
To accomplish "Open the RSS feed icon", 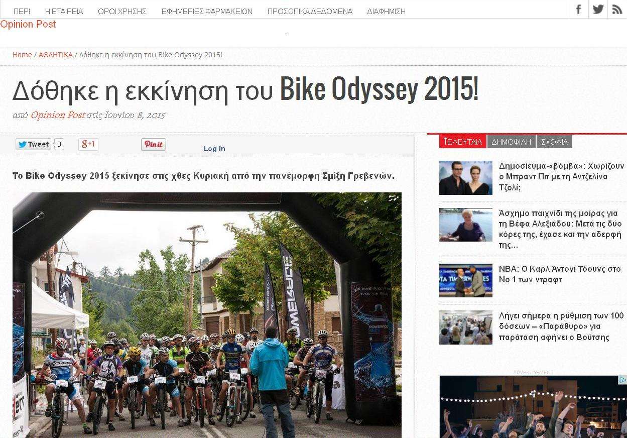I will click(617, 9).
